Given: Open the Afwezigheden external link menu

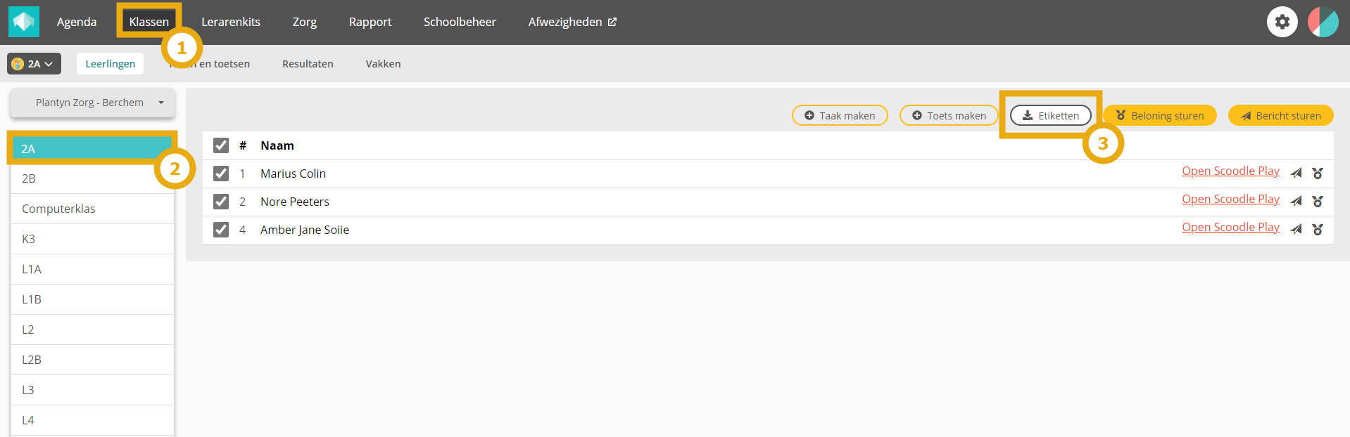Looking at the screenshot, I should [x=572, y=22].
